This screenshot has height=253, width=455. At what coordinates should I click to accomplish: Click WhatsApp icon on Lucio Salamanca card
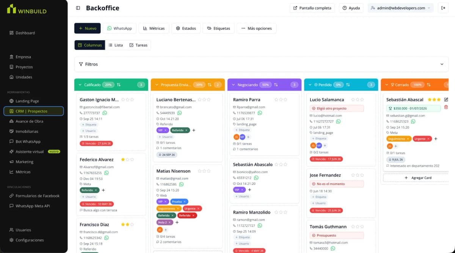point(338,121)
